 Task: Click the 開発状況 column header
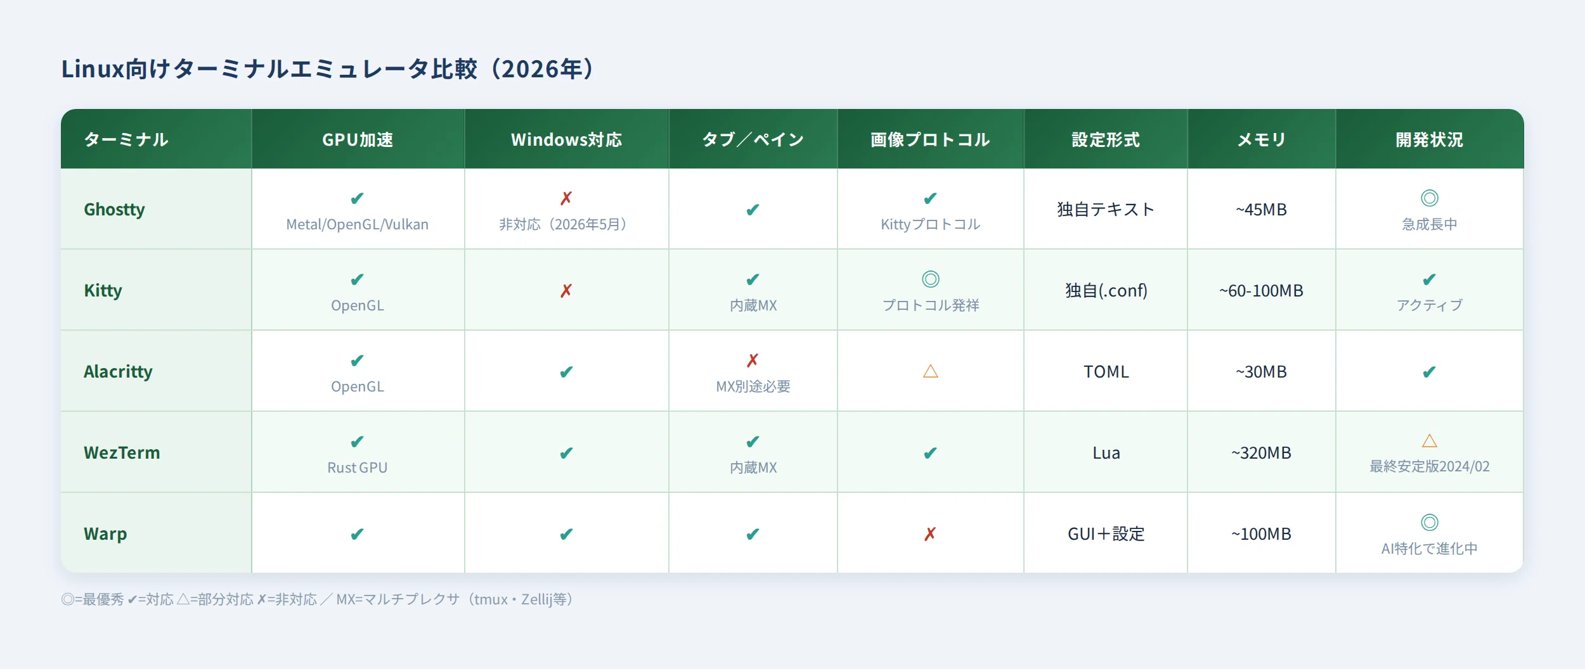tap(1429, 139)
